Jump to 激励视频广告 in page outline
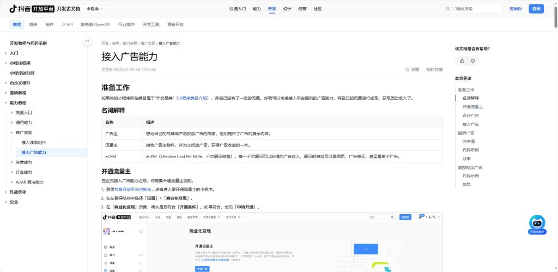 (x=470, y=167)
